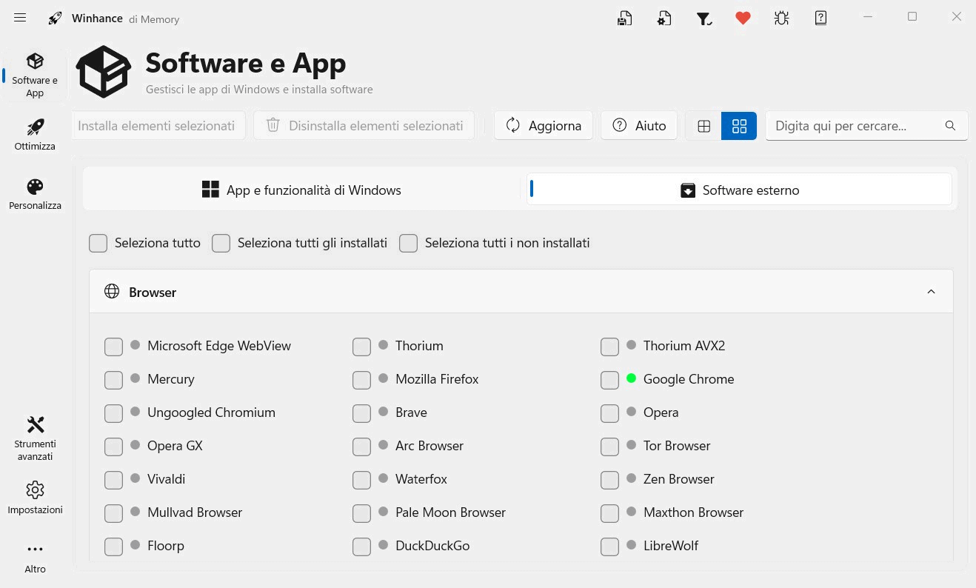Viewport: 976px width, 588px height.
Task: Open the Ottimizza section
Action: point(35,133)
